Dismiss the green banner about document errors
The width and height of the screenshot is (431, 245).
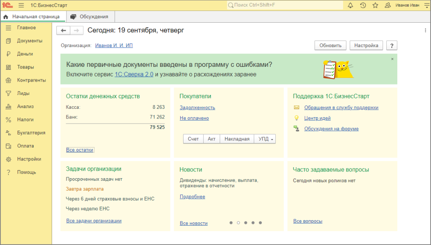pyautogui.click(x=391, y=59)
